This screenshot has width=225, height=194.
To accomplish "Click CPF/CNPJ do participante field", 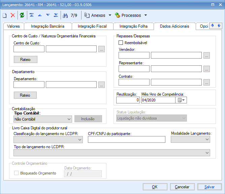I will tap(127, 139).
